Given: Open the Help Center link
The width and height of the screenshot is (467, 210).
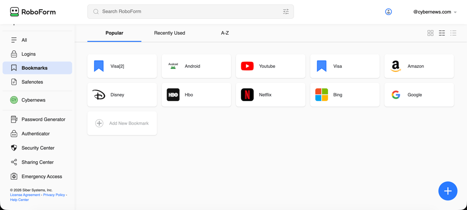Looking at the screenshot, I should pyautogui.click(x=19, y=200).
